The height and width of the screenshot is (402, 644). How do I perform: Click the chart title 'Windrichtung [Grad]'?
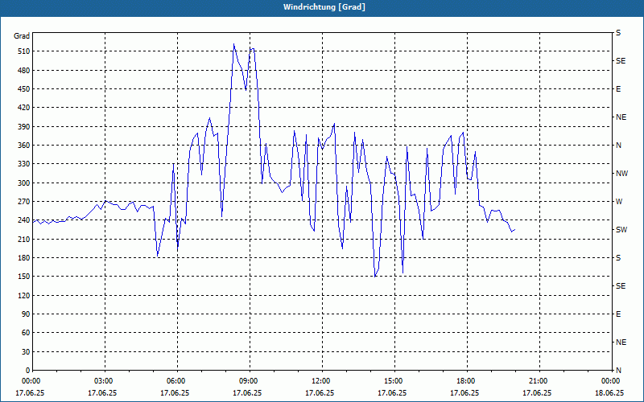pos(324,7)
